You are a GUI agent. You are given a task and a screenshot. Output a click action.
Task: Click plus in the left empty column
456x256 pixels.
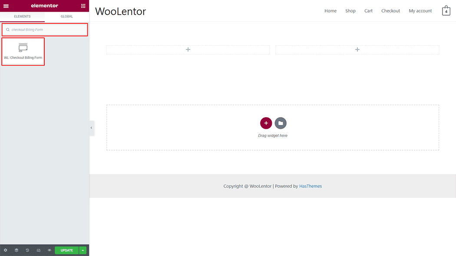pos(188,50)
